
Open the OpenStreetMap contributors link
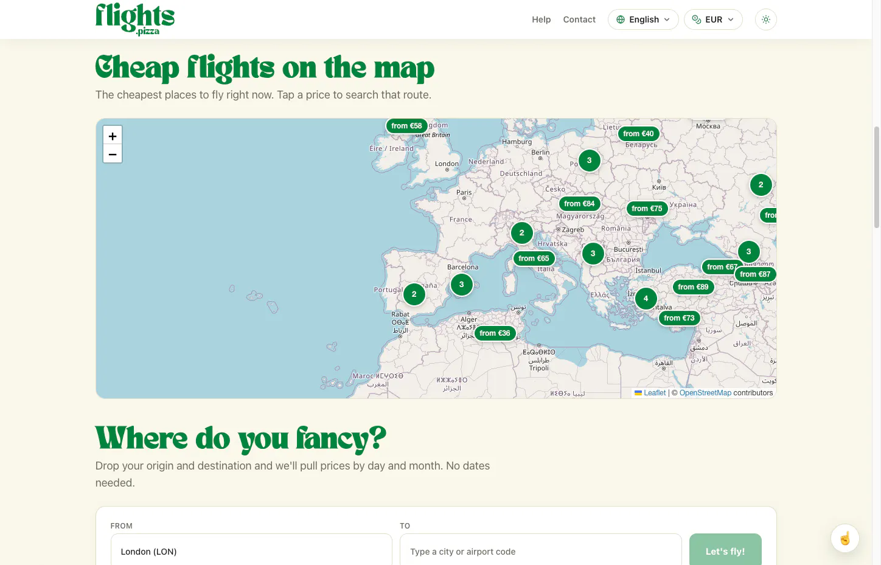coord(705,393)
